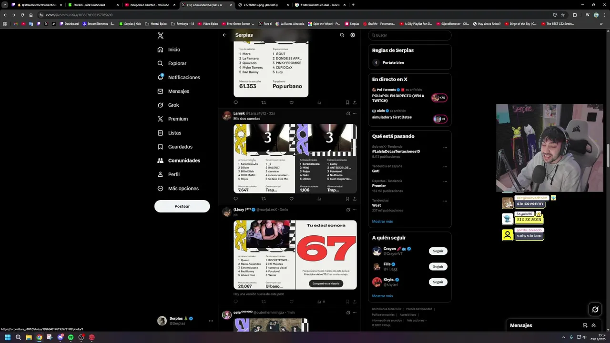
Task: Open more options for #LaIslaDeLasTentaciones15 trend
Action: click(445, 147)
